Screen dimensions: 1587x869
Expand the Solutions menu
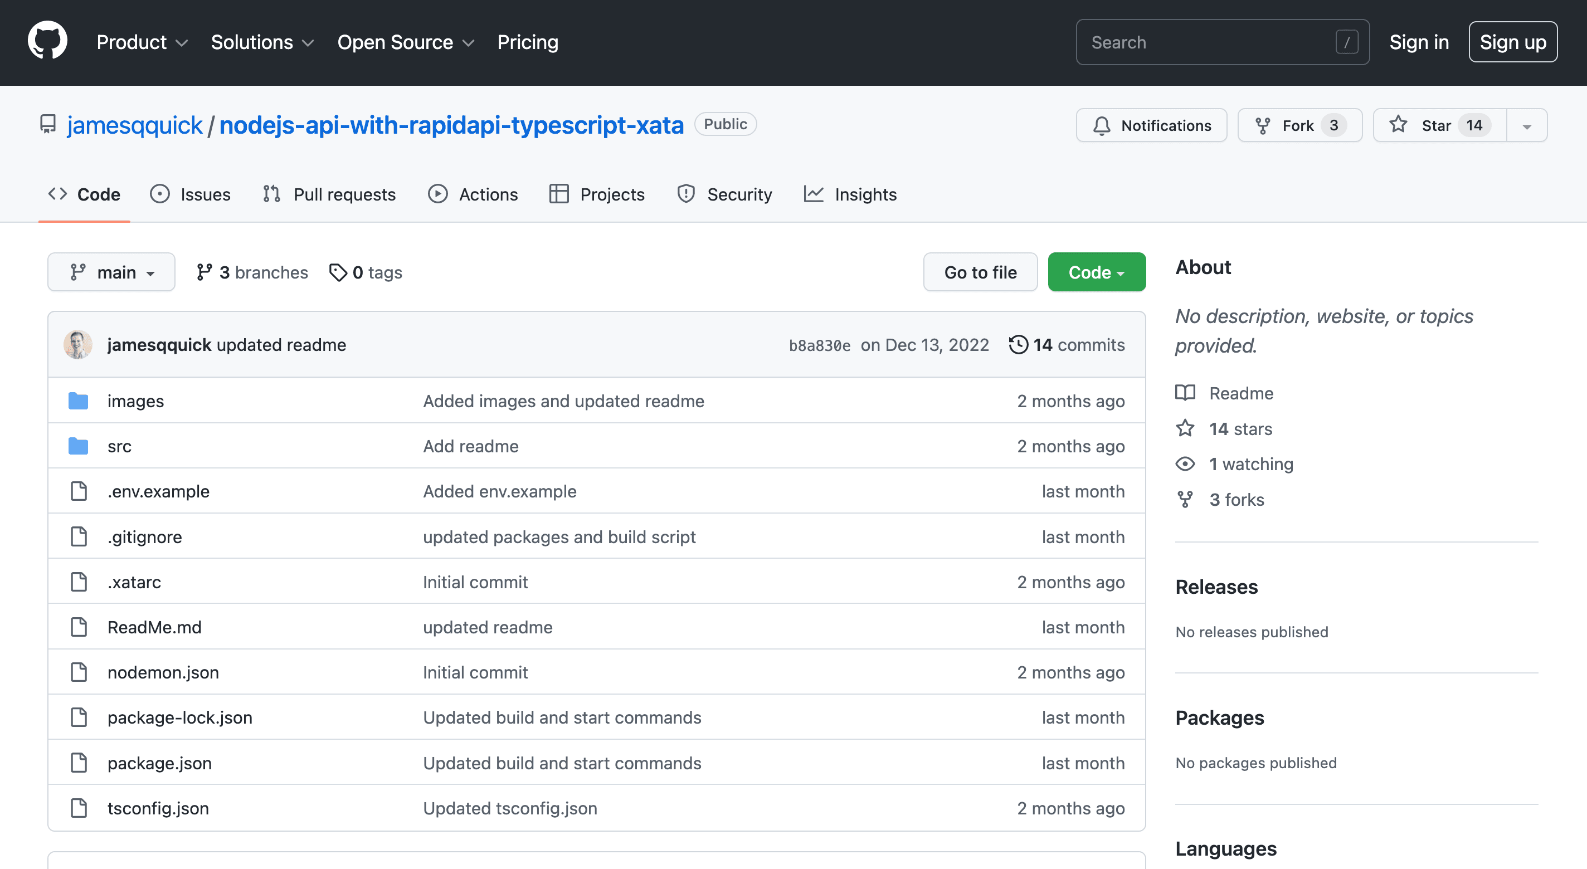tap(263, 42)
